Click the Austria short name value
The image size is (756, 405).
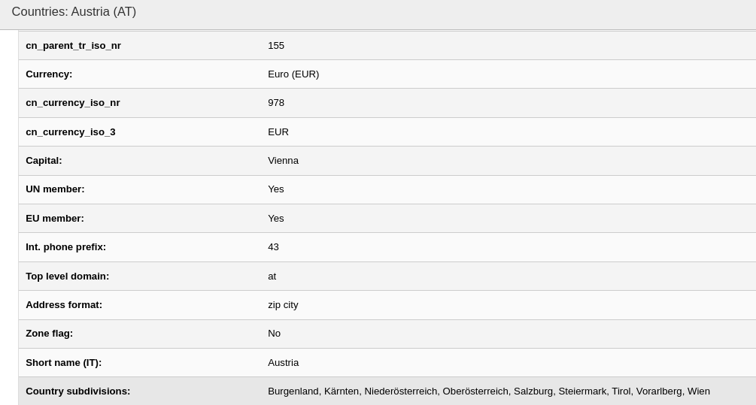click(x=283, y=363)
